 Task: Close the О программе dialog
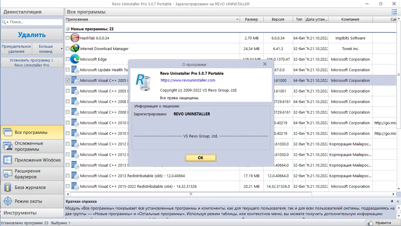[265, 64]
